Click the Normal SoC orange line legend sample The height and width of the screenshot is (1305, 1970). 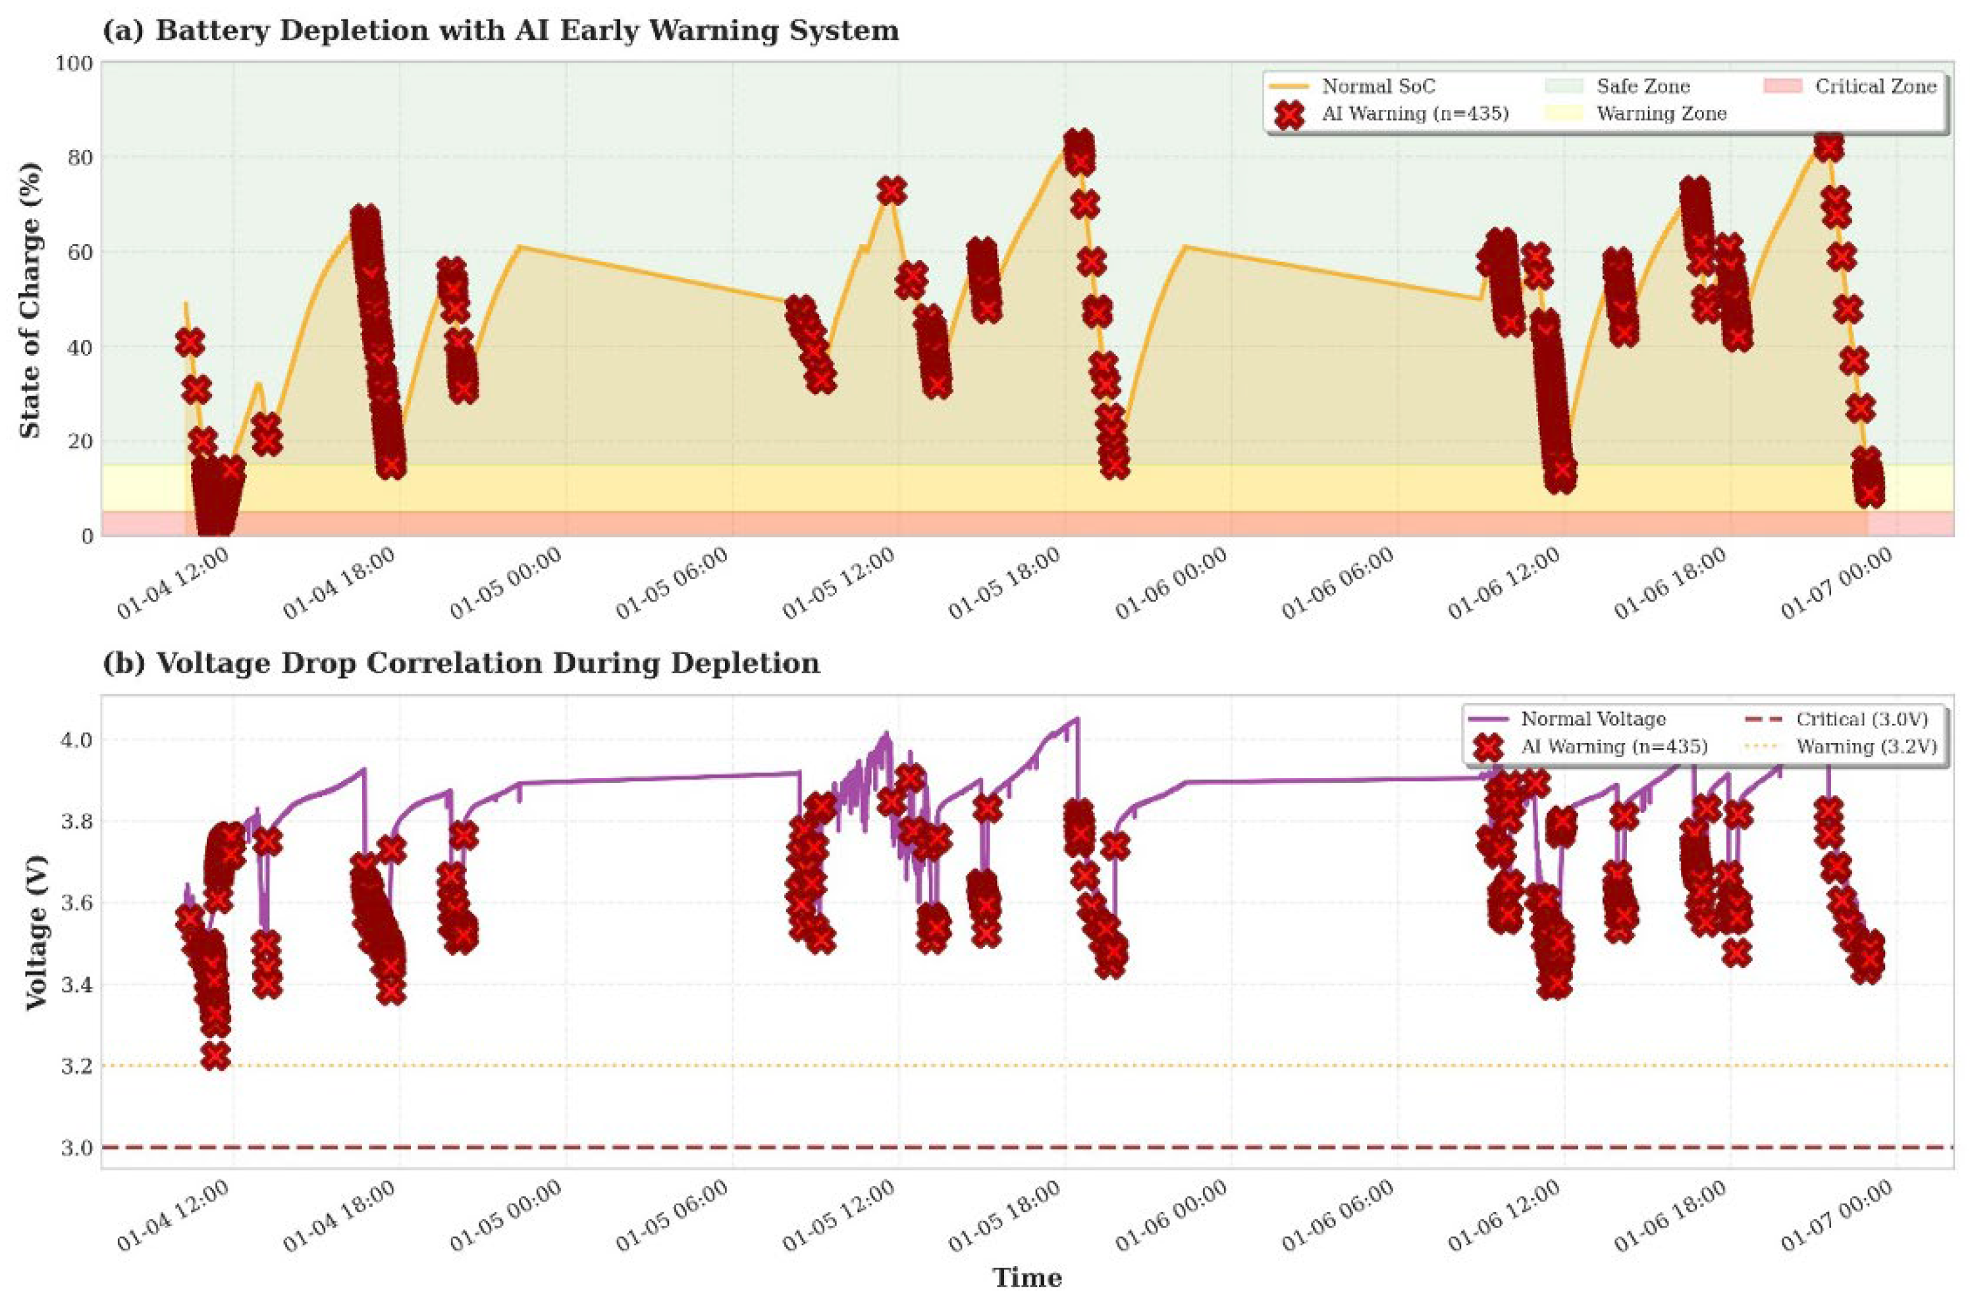(x=1290, y=87)
